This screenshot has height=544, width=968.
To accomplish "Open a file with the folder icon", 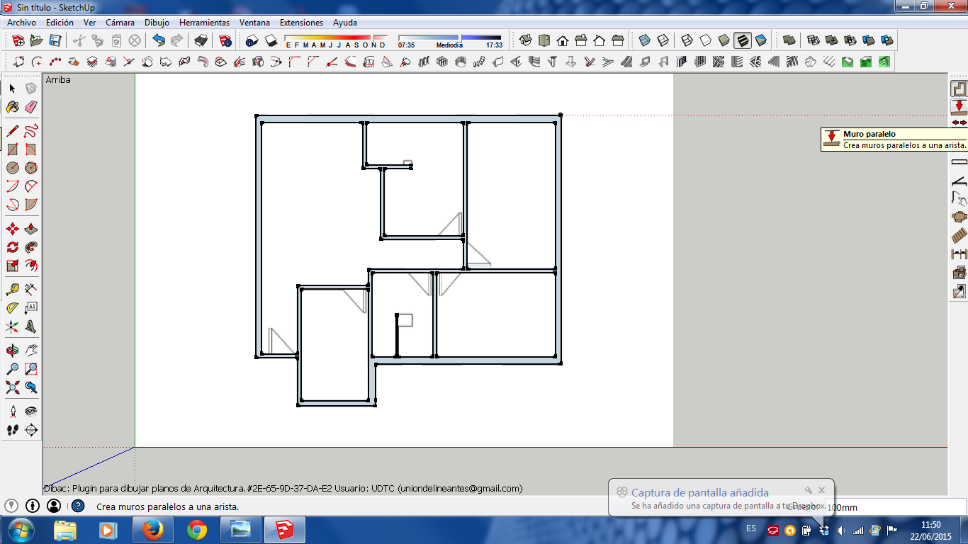I will click(x=36, y=40).
